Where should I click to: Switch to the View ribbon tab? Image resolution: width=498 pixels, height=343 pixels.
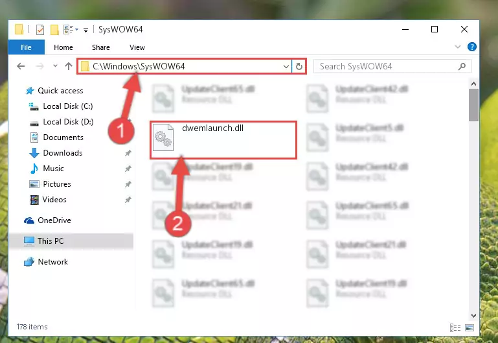pyautogui.click(x=137, y=47)
